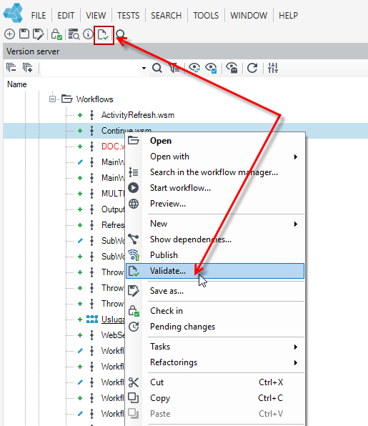Open the EDIT menu
Viewport: 368px width, 426px height.
[x=66, y=16]
